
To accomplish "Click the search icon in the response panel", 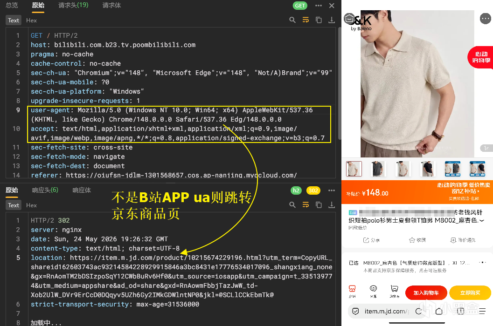I will (x=292, y=205).
